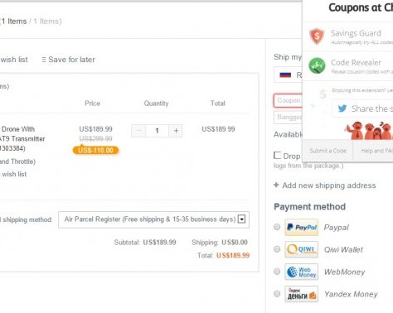Screen dimensions: 393x313
Task: Click the orange US$-110.00 discount badge
Action: (95, 150)
